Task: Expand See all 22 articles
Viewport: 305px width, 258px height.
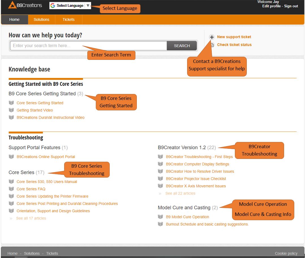Action: coord(180,193)
